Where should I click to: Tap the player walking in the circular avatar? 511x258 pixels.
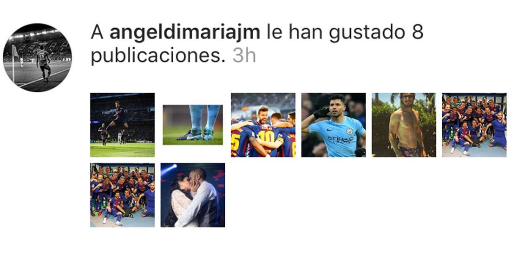pos(43,63)
